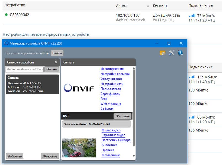This screenshot has height=165, width=222.
Task: Open the Пользователи link
Action: (111, 89)
